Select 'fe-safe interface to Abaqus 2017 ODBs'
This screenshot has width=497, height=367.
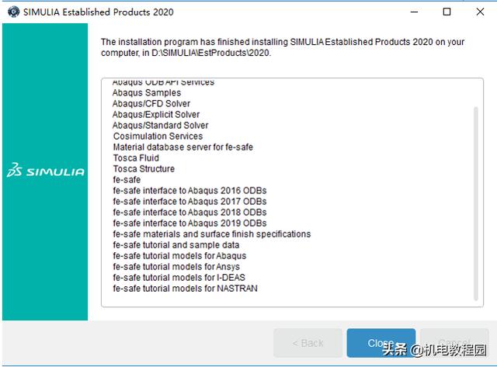click(x=189, y=202)
